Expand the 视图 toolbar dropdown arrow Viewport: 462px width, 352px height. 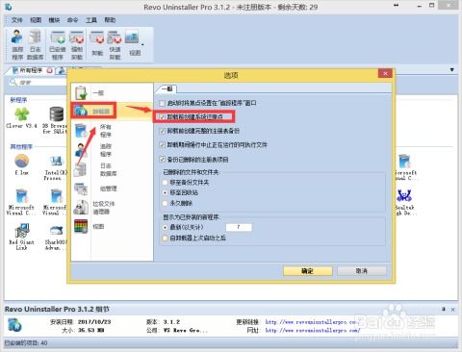point(142,45)
